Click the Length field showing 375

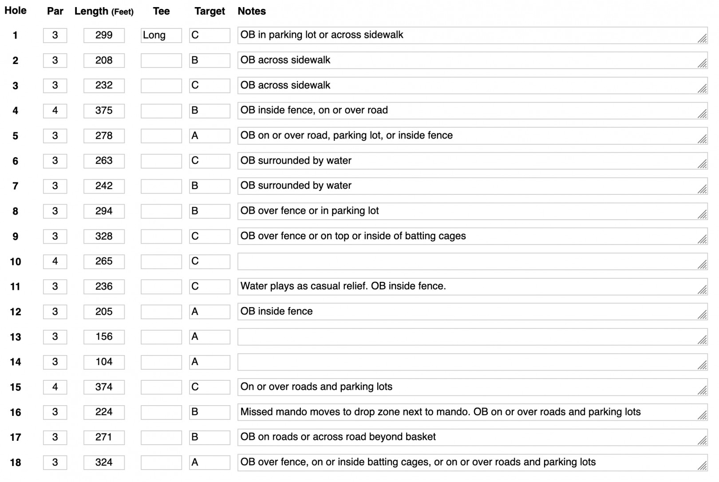point(104,111)
